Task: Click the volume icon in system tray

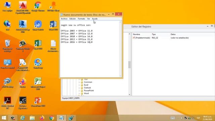Action: coord(181,118)
